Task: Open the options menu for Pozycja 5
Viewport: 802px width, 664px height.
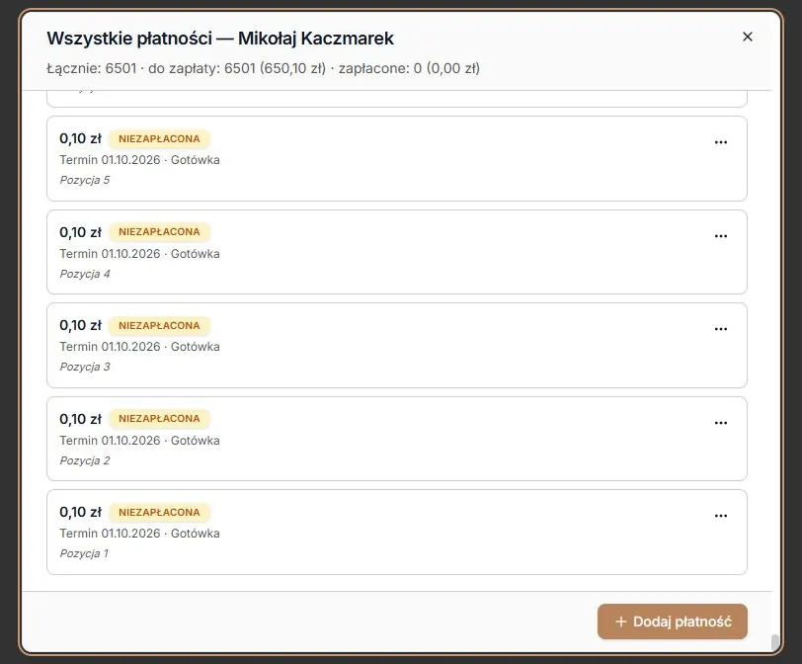Action: (721, 142)
